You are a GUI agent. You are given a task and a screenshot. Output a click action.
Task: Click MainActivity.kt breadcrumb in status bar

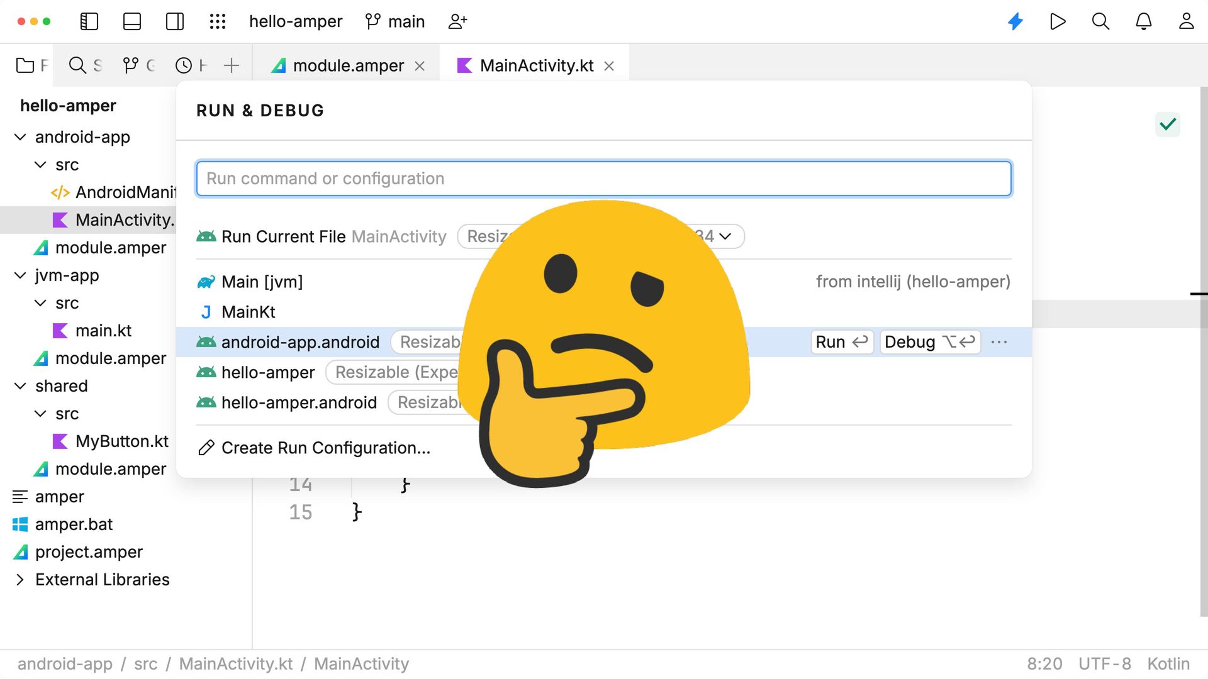tap(236, 664)
